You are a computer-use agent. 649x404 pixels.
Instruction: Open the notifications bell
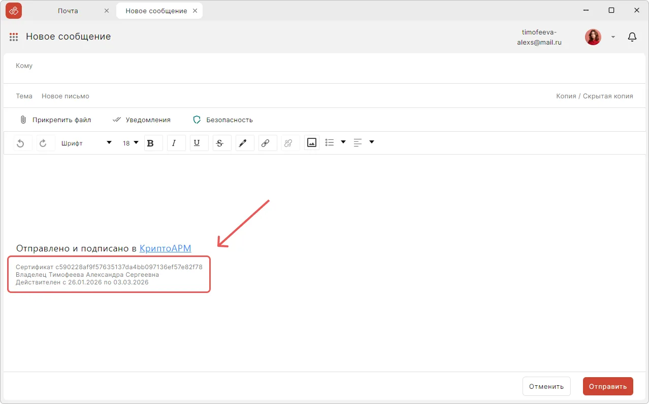tap(632, 37)
